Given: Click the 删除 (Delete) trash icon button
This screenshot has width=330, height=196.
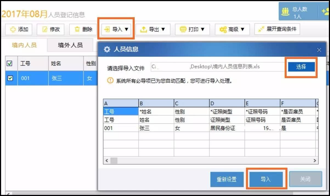Looking at the screenshot, I should 77,30.
